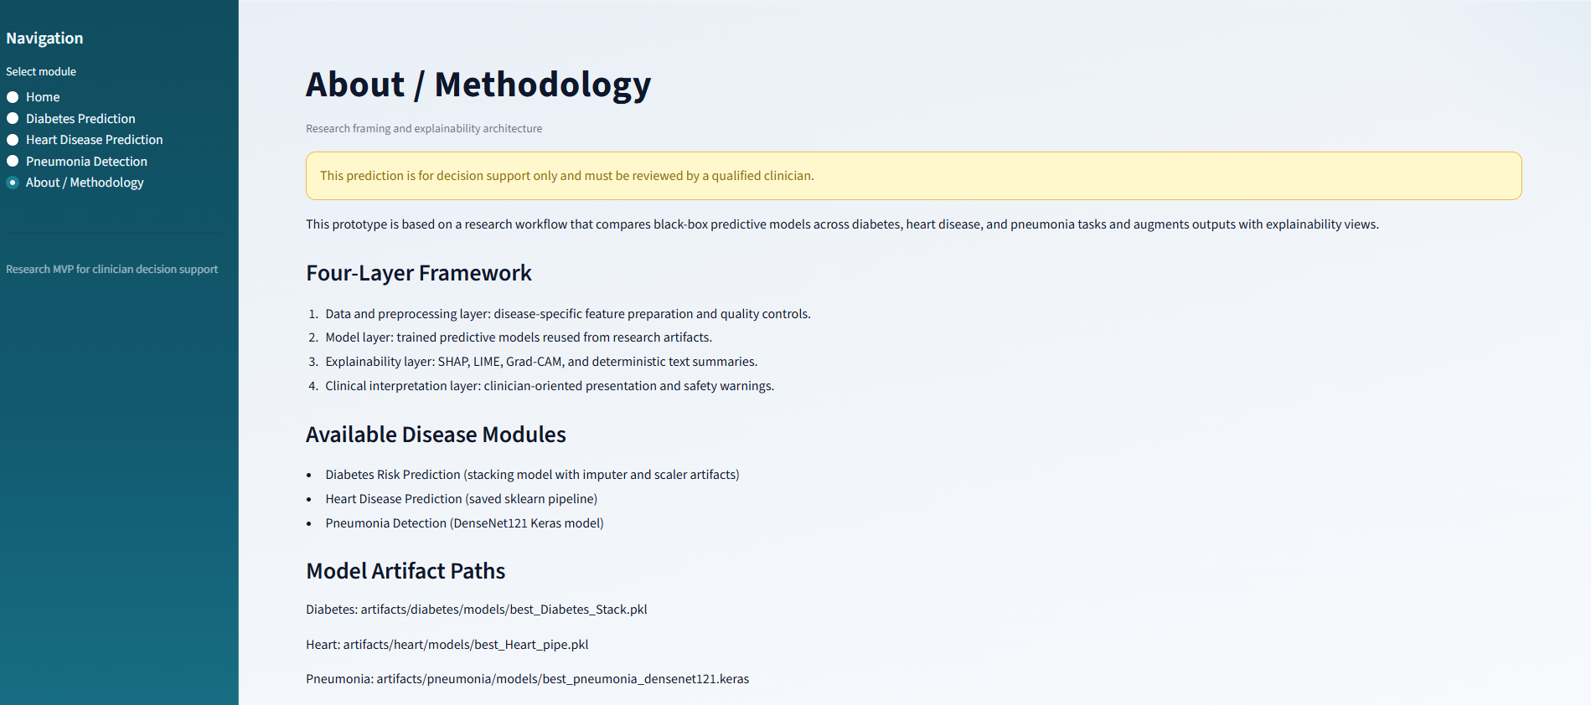Click the Clinical interpretation layer list item
Viewport: 1591px width, 705px height.
[549, 386]
